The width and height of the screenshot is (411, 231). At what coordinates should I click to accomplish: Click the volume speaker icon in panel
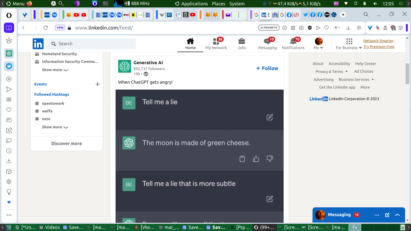[375, 4]
